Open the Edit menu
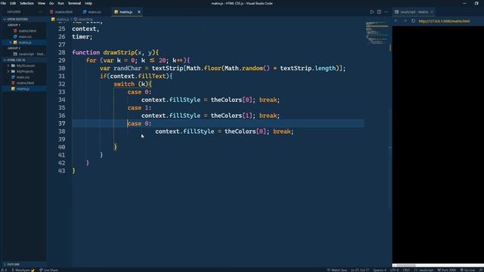This screenshot has width=484, height=272. click(13, 3)
